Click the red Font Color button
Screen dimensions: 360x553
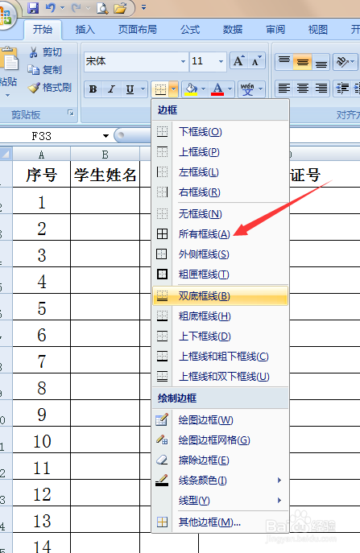(217, 89)
